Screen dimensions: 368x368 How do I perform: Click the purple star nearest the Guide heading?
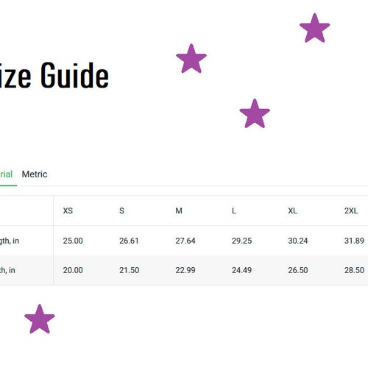[191, 58]
